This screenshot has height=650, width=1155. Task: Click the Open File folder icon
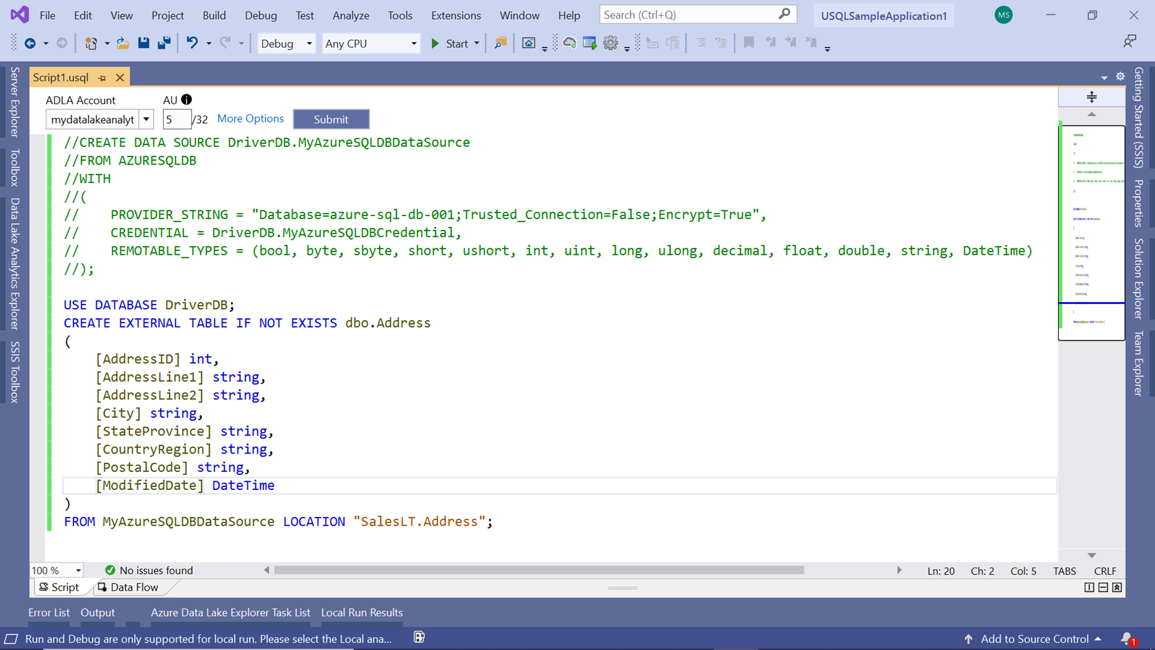(122, 43)
